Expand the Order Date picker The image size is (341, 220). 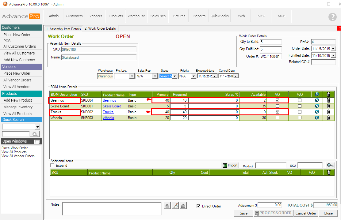[333, 49]
